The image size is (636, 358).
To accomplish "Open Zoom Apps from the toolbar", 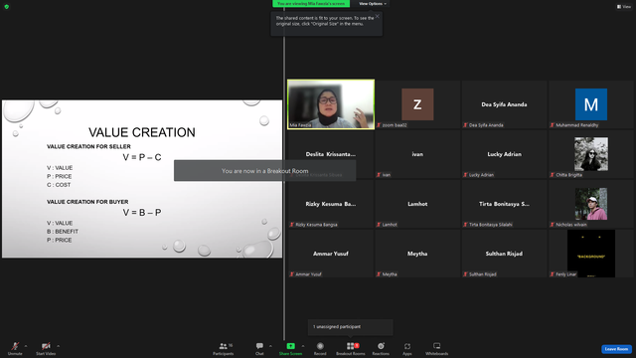I will pos(407,348).
